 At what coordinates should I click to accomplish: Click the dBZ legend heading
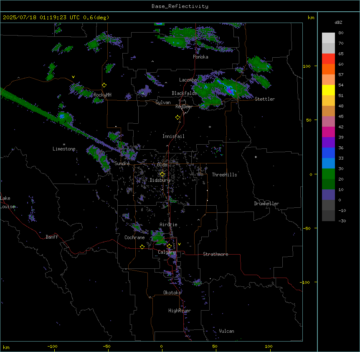(x=338, y=22)
